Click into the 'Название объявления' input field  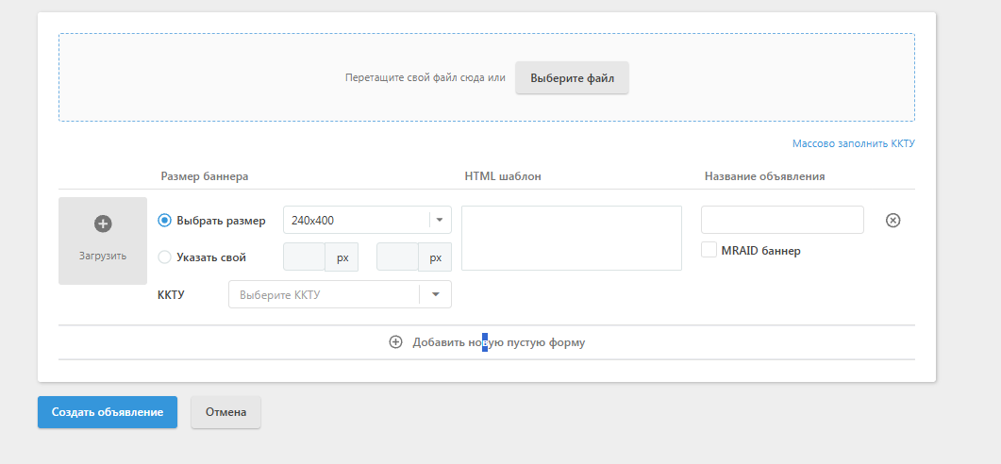pyautogui.click(x=782, y=220)
